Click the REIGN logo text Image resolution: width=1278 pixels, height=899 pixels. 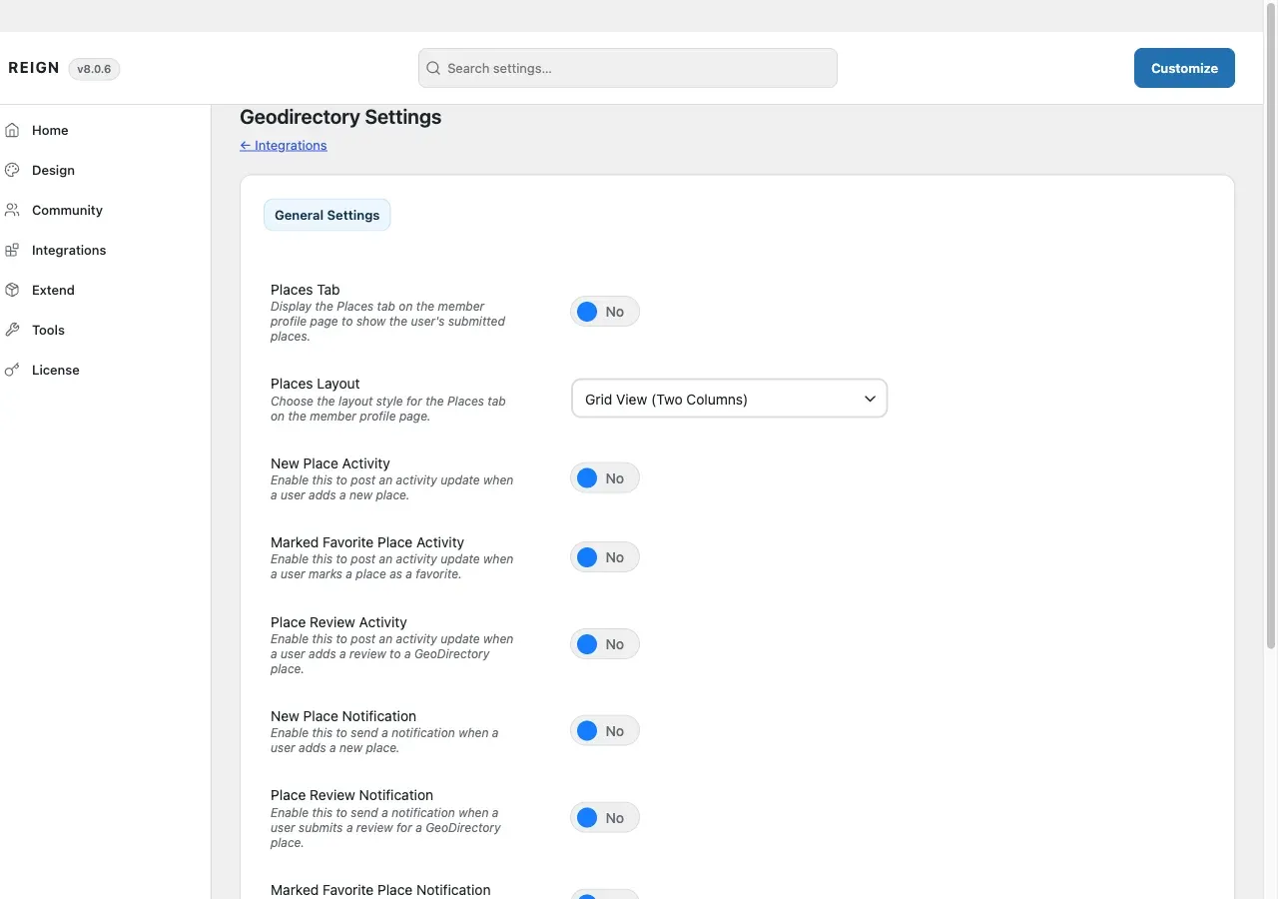(34, 68)
